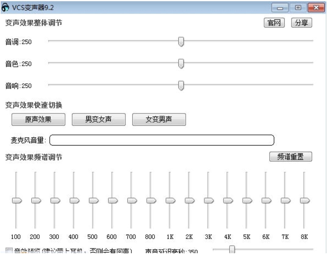Click the 7K equalizer slider handle
This screenshot has width=327, height=255.
286,200
